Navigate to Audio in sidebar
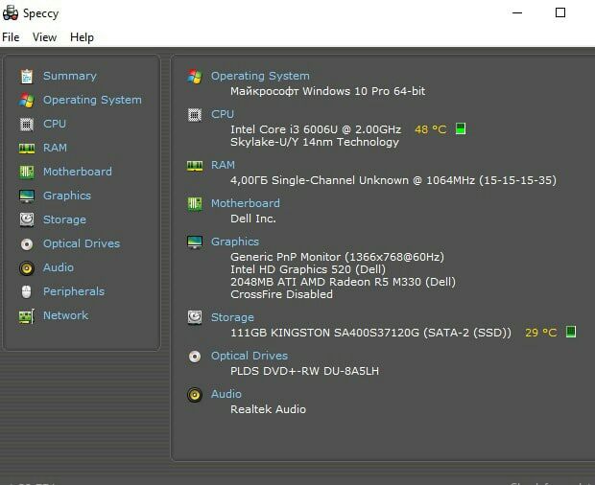This screenshot has width=595, height=485. point(59,267)
